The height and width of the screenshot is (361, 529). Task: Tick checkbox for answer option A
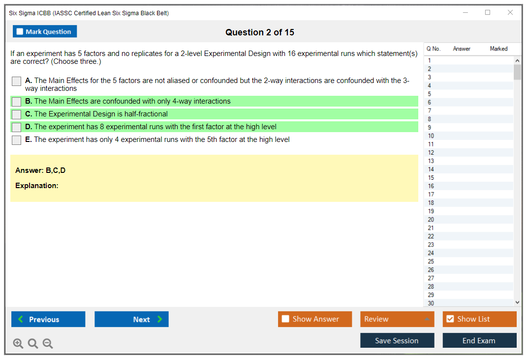click(17, 81)
